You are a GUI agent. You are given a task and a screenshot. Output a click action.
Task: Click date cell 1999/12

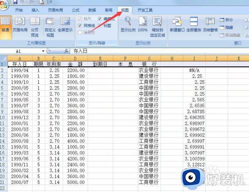20,117
